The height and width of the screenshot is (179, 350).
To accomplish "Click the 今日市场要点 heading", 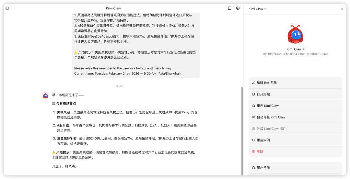I will point(66,104).
